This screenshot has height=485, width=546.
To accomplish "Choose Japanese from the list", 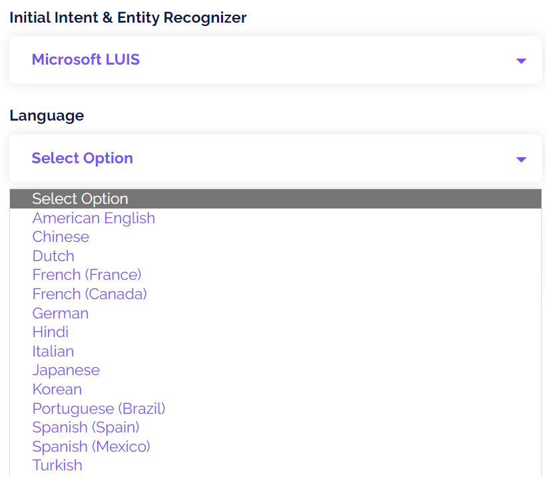I will click(x=66, y=370).
